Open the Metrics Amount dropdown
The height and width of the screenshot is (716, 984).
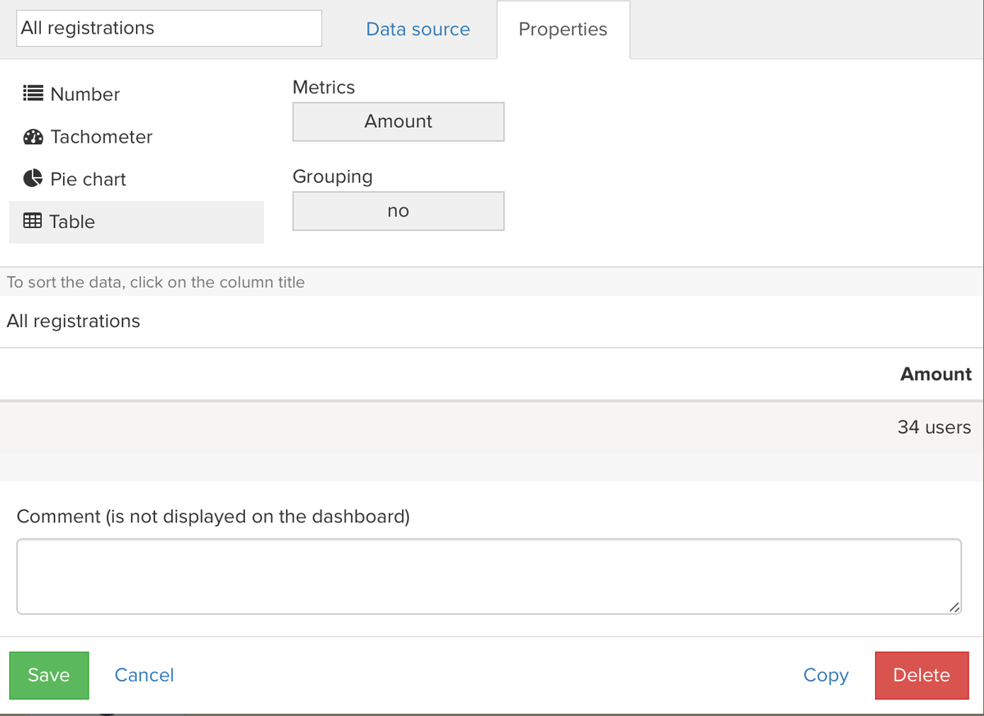(x=399, y=121)
